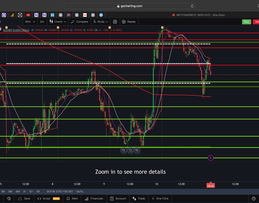The image size is (259, 203).
Task: Open the Compare symbols tool
Action: point(80,22)
